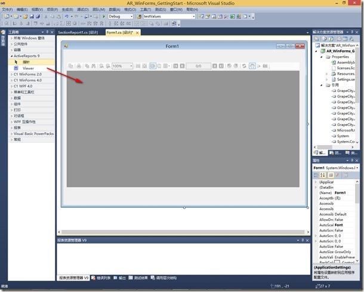
Task: Click the Print icon in the viewer toolbar
Action: pos(79,66)
